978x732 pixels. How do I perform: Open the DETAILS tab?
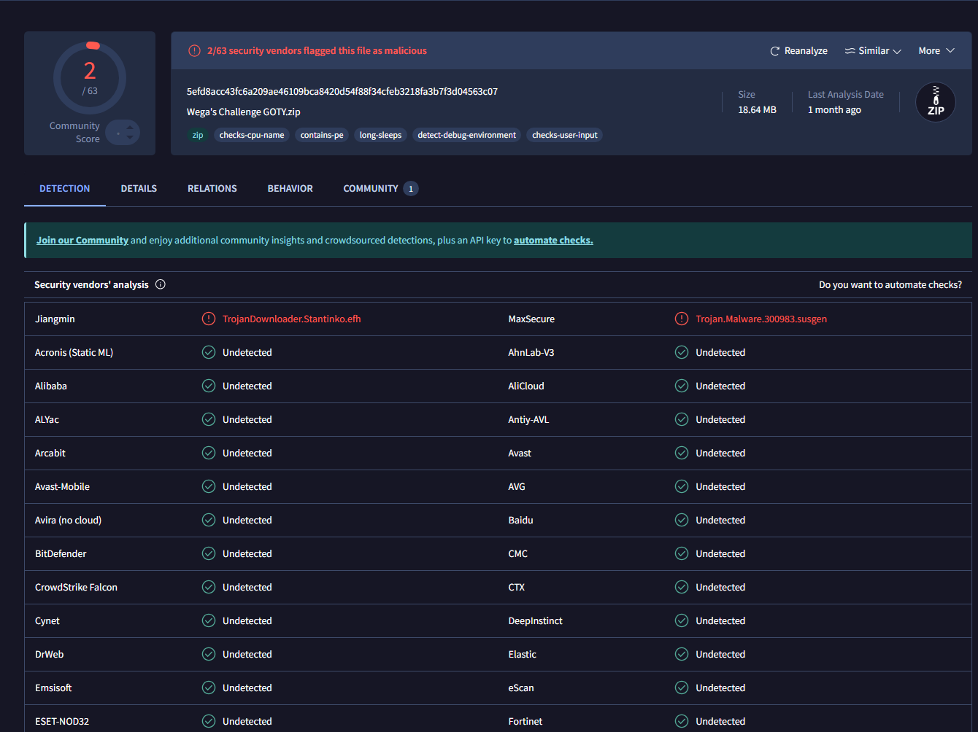(x=139, y=188)
